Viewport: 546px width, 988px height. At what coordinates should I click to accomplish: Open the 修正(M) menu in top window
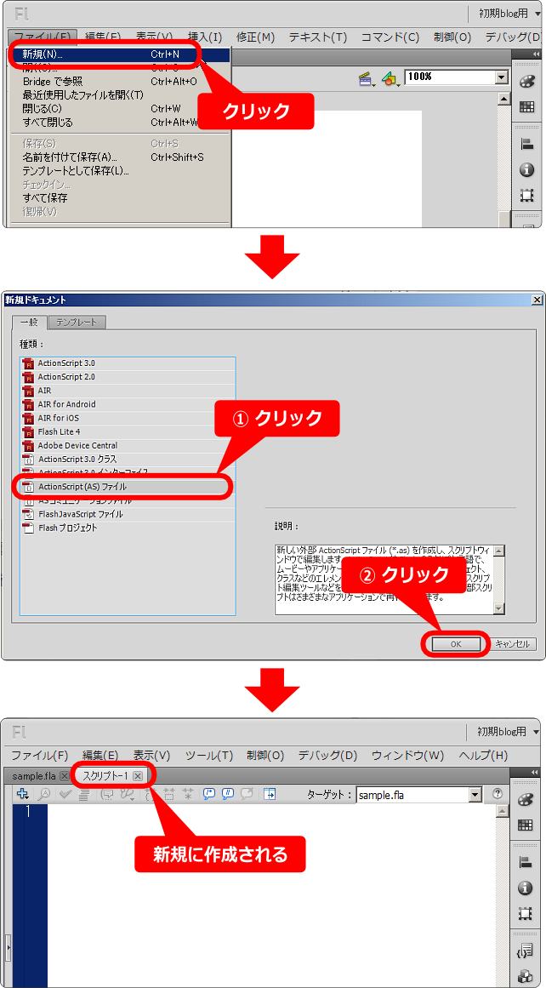(255, 37)
